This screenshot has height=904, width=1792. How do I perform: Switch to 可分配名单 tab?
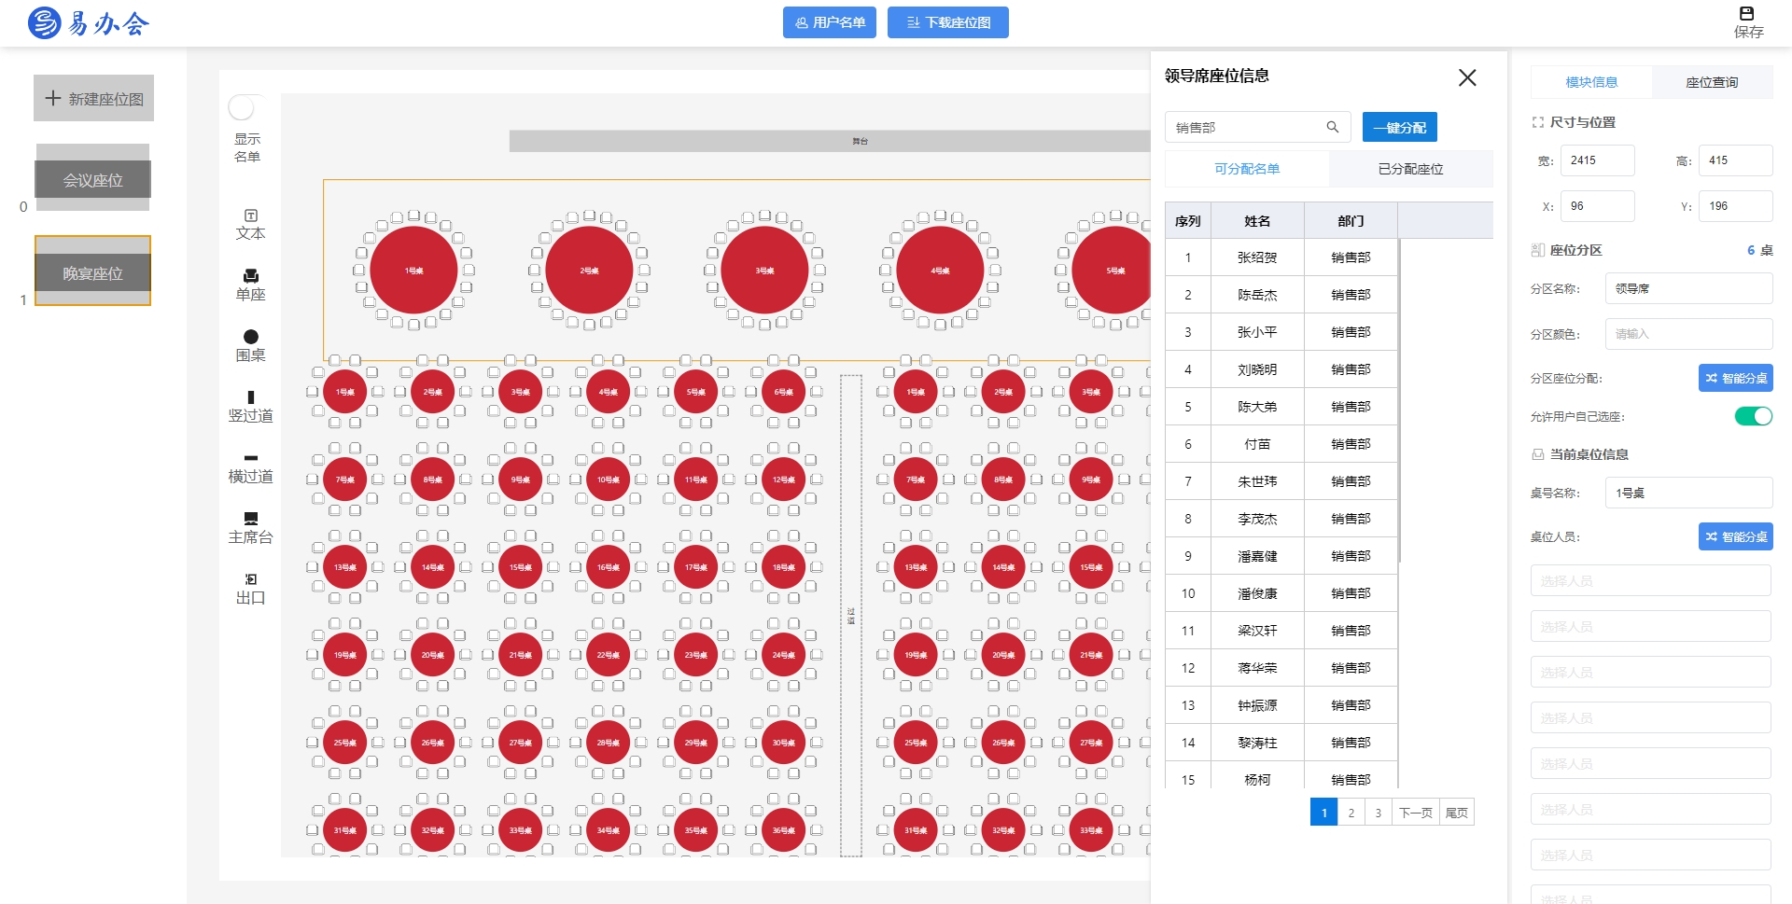coord(1247,169)
